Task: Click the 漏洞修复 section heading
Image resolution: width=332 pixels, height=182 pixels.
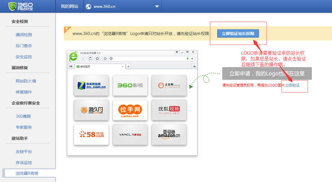Action: pos(20,68)
